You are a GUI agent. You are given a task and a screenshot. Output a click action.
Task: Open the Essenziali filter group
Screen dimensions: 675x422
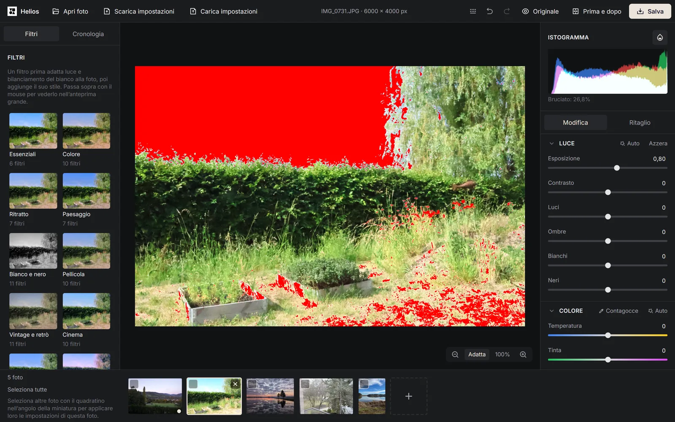point(33,140)
